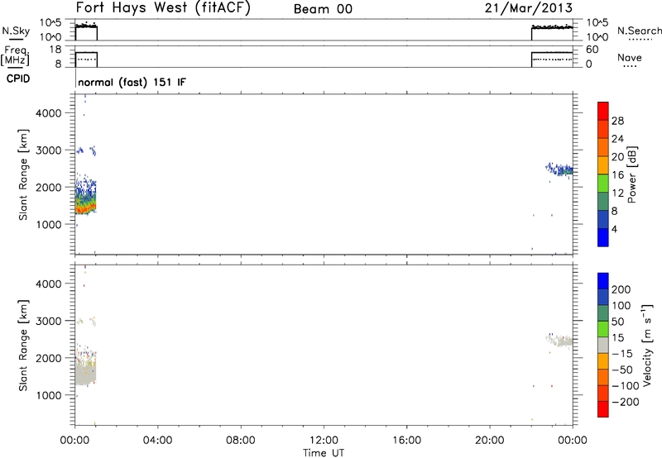Click the 'Nave' legend label

630,57
